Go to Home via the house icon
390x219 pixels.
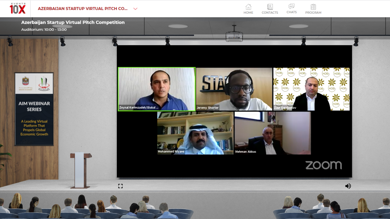(x=248, y=7)
